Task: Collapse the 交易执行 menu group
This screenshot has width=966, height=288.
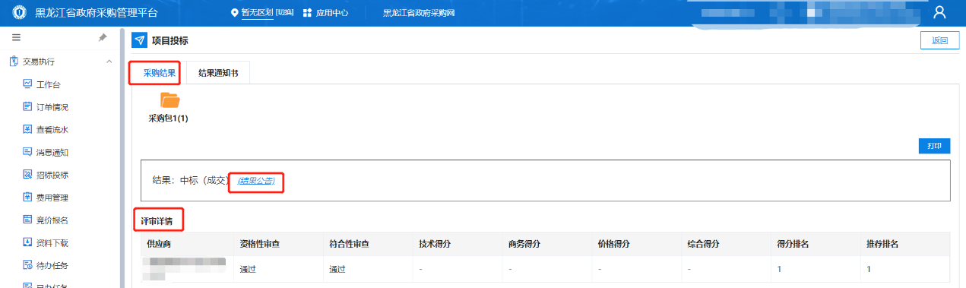Action: pos(109,61)
